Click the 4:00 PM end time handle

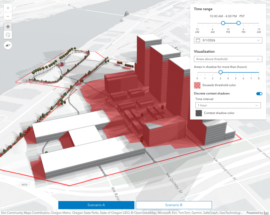[238, 23]
